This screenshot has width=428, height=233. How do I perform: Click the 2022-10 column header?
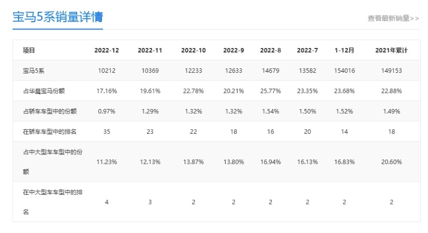click(193, 51)
